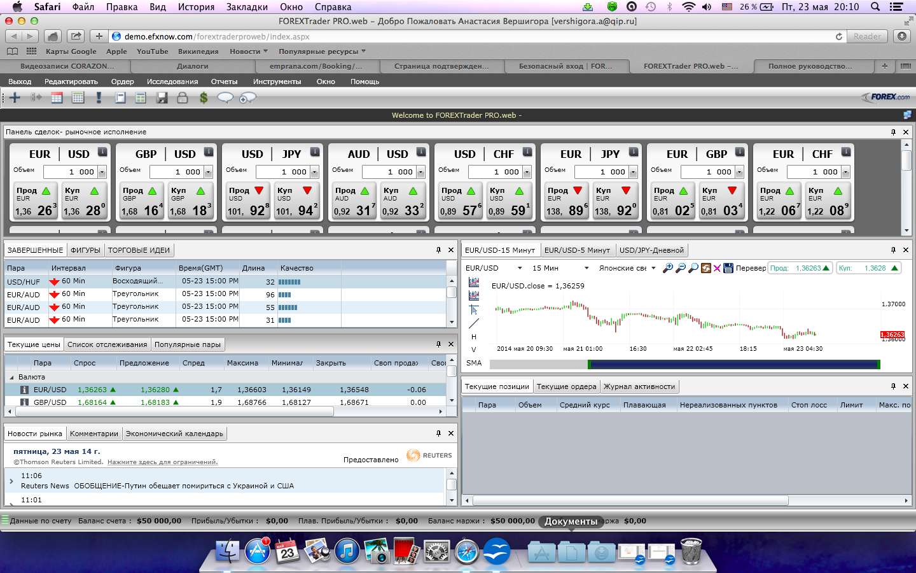Zoom out on the EUR/USD chart

pos(681,268)
